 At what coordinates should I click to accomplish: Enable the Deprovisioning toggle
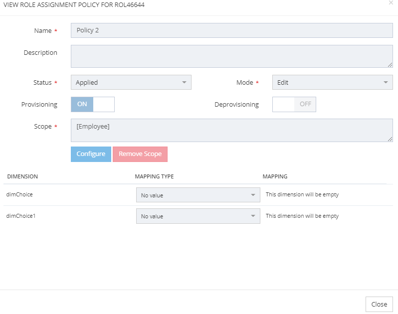pyautogui.click(x=294, y=104)
